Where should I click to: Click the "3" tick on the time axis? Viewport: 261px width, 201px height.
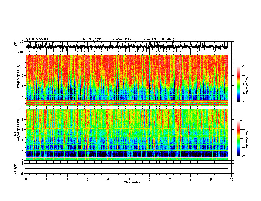pos(88,179)
